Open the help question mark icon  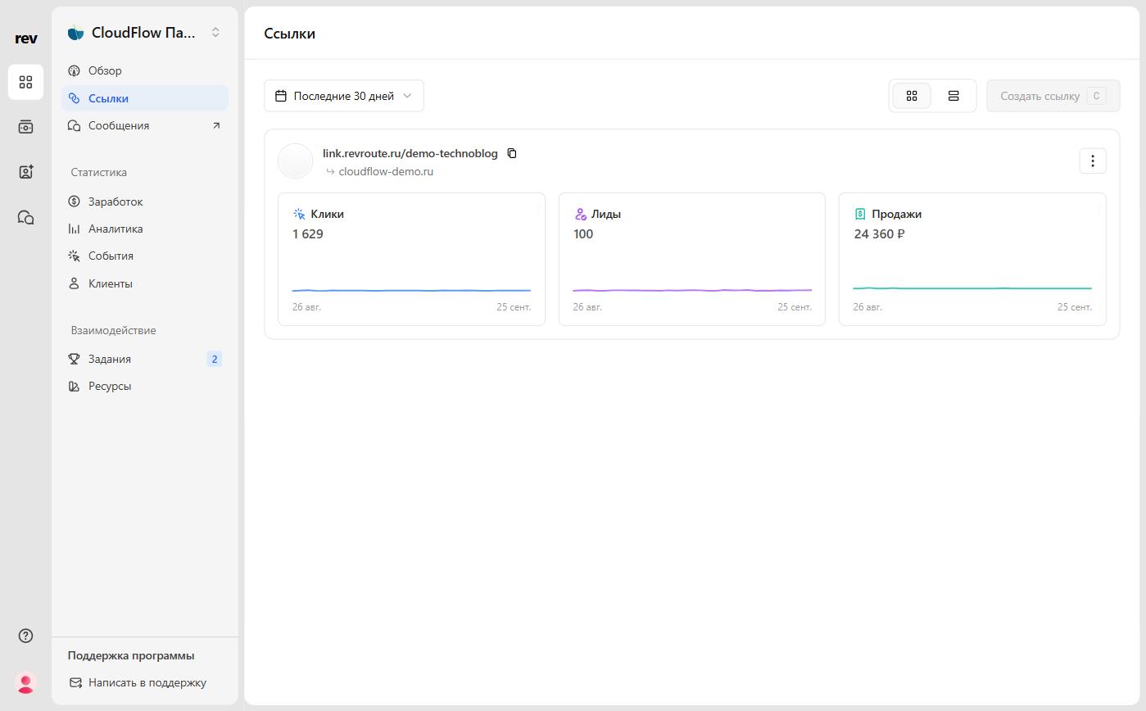[x=26, y=636]
